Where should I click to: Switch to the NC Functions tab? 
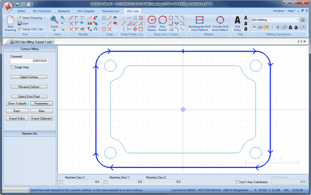(42, 11)
